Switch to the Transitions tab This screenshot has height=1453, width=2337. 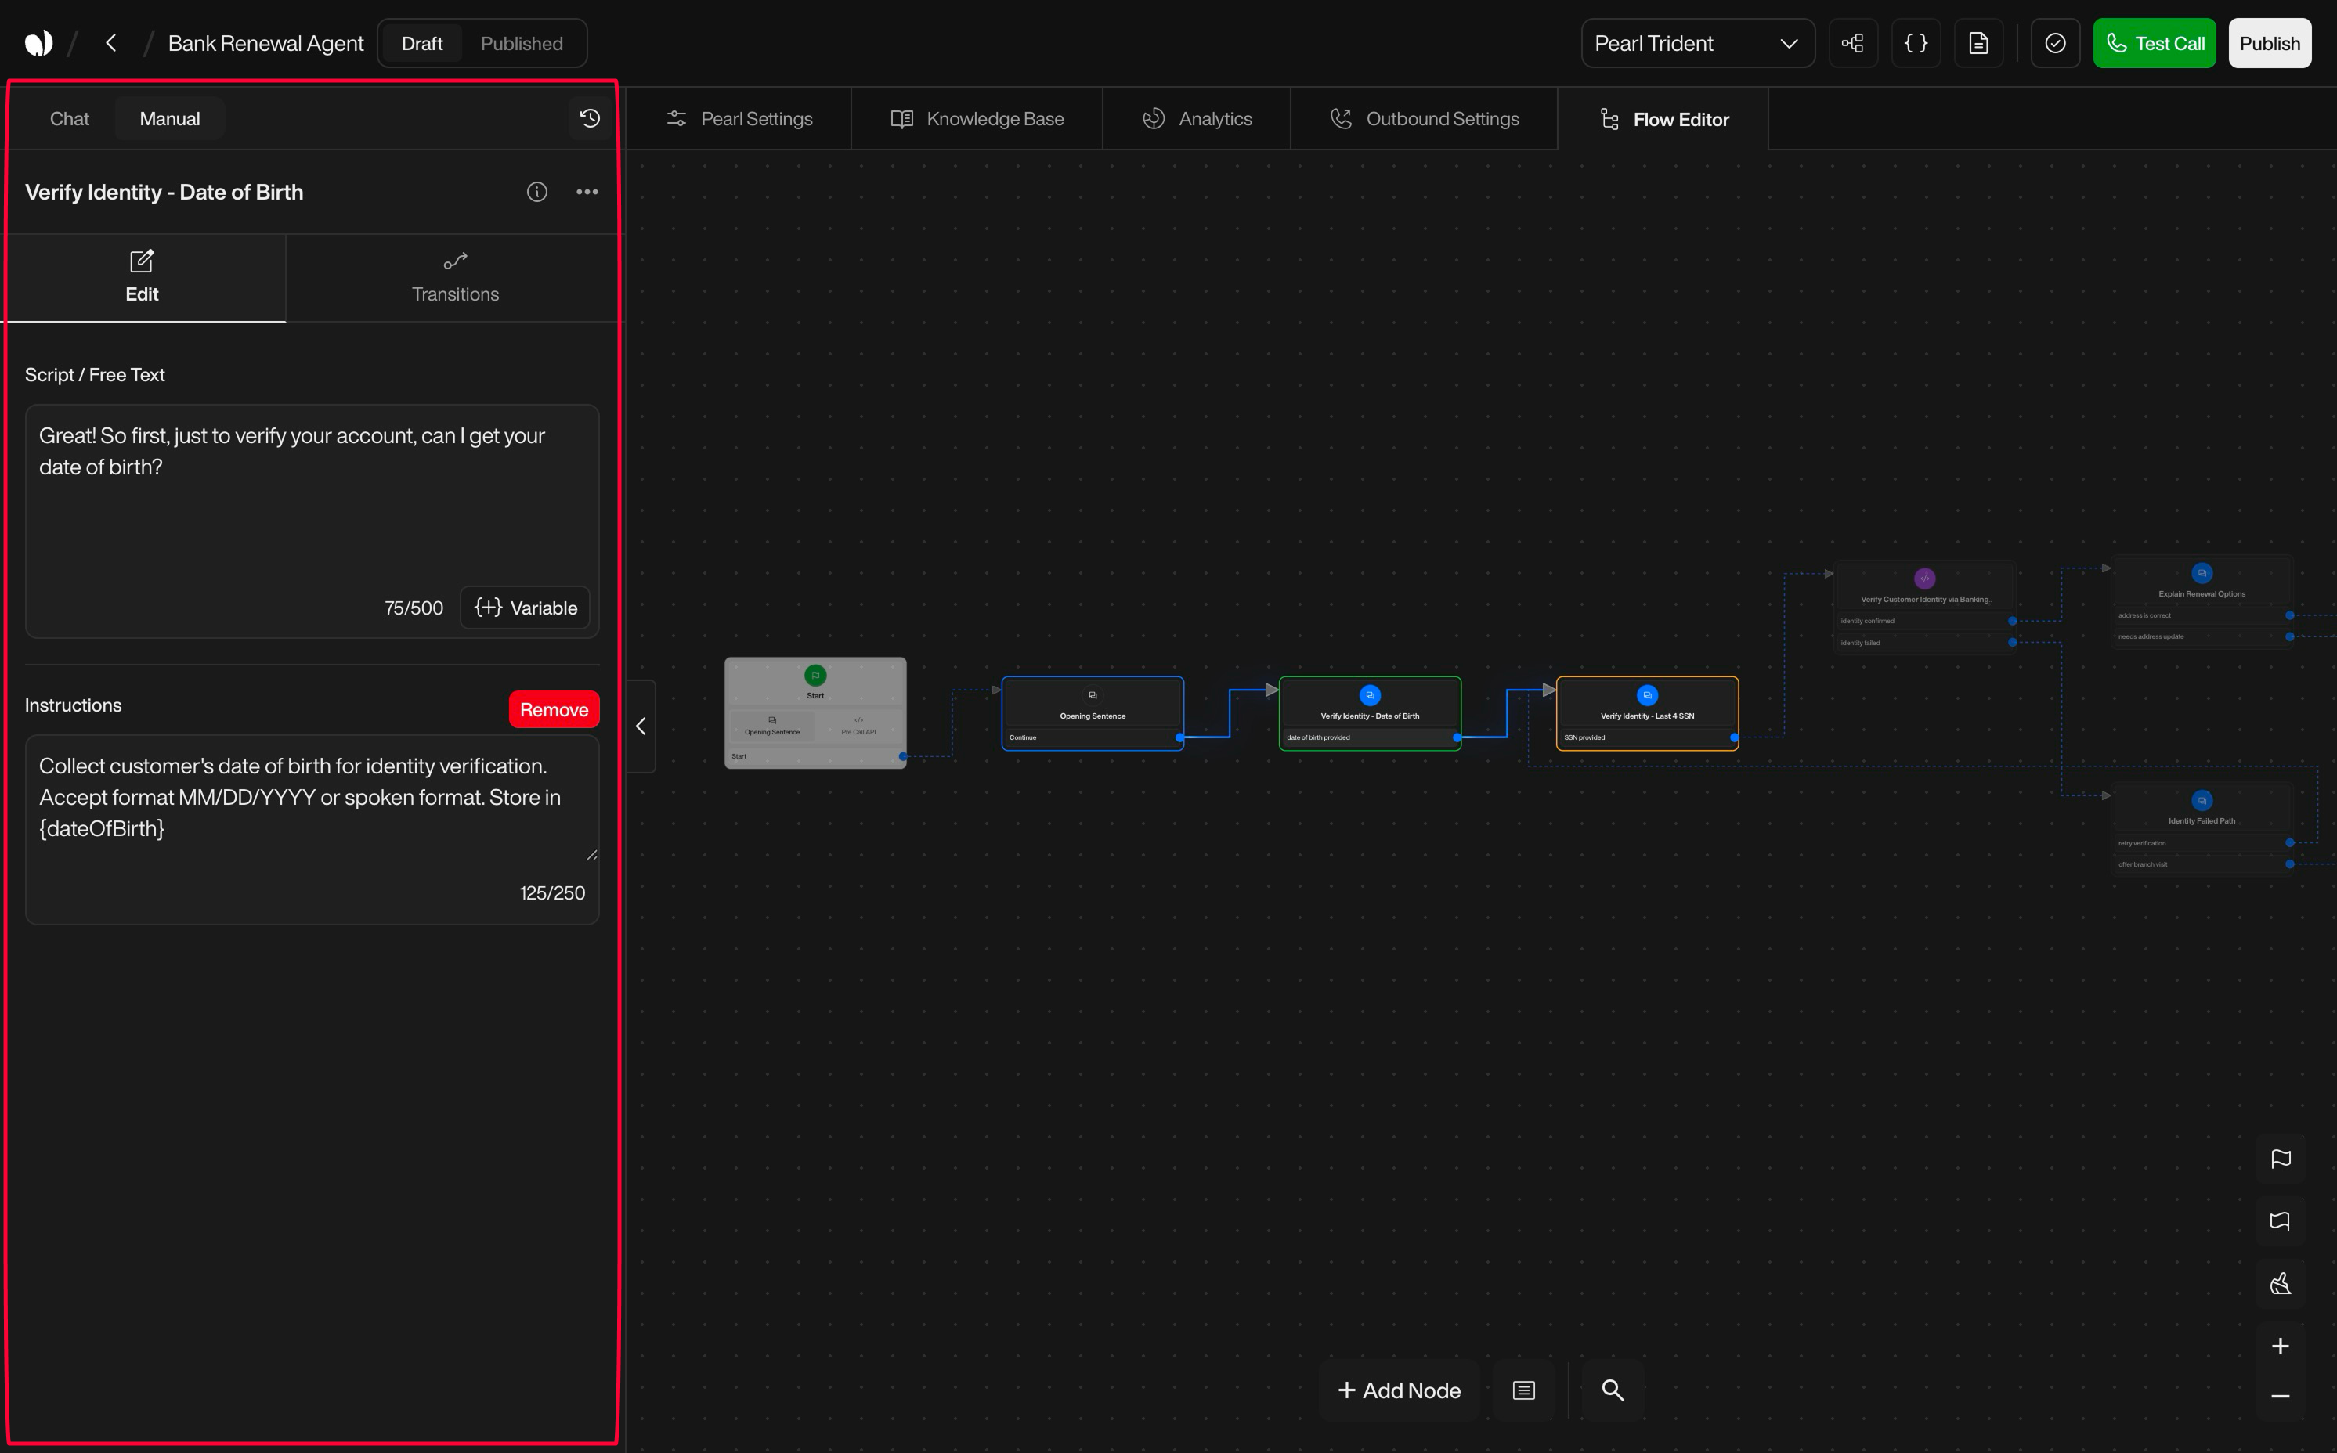click(x=455, y=279)
